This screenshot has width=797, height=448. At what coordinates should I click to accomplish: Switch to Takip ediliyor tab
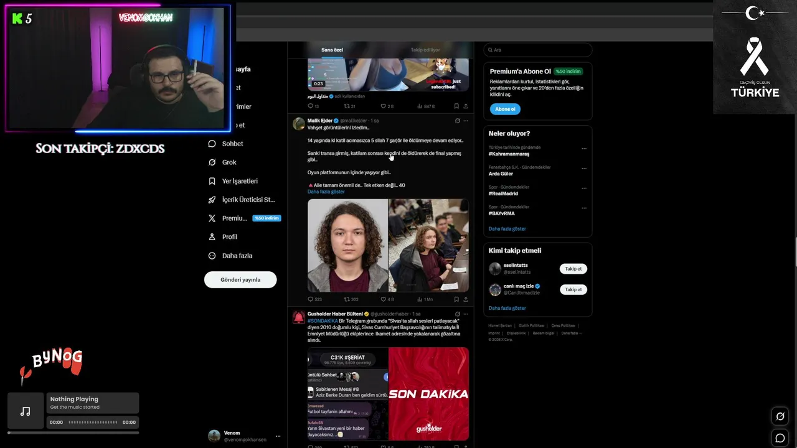[425, 50]
